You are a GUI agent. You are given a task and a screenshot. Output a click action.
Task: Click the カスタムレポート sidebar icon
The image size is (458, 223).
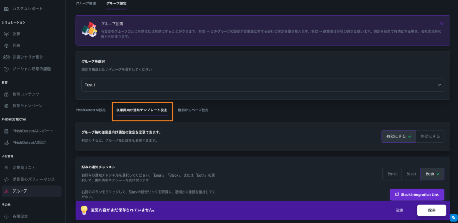[6, 9]
